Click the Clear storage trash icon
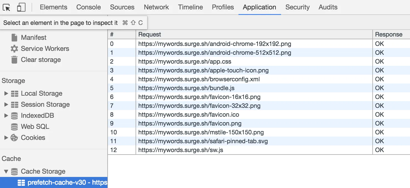Screen dimensions: 410x188 point(14,60)
